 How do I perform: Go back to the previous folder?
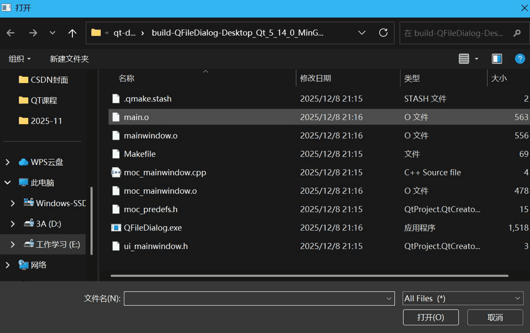point(11,33)
